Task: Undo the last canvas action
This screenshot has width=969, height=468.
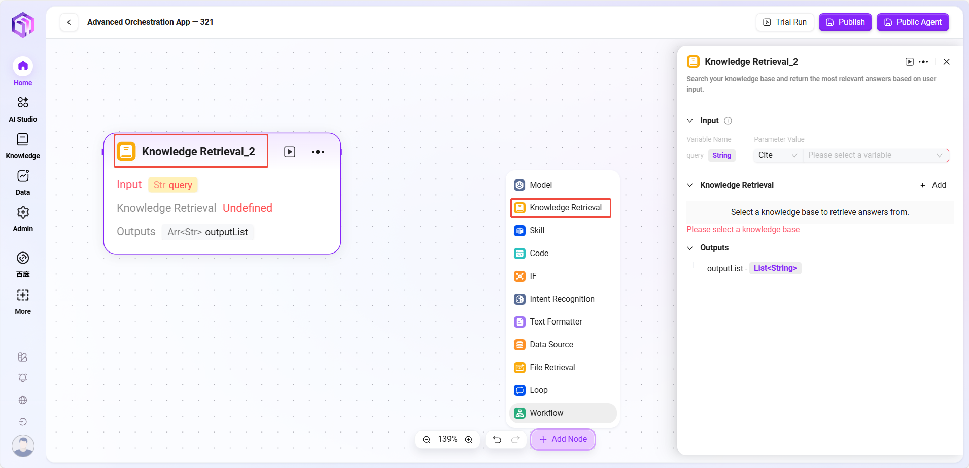Action: (497, 440)
